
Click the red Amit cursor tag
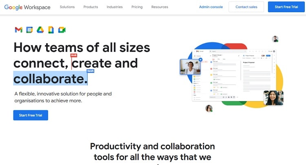point(74,55)
